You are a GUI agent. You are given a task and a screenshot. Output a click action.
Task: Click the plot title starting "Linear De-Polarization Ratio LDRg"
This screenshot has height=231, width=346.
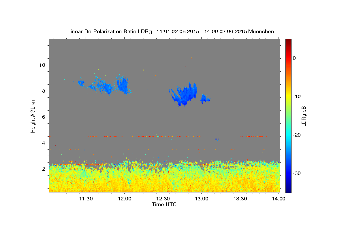(170, 31)
